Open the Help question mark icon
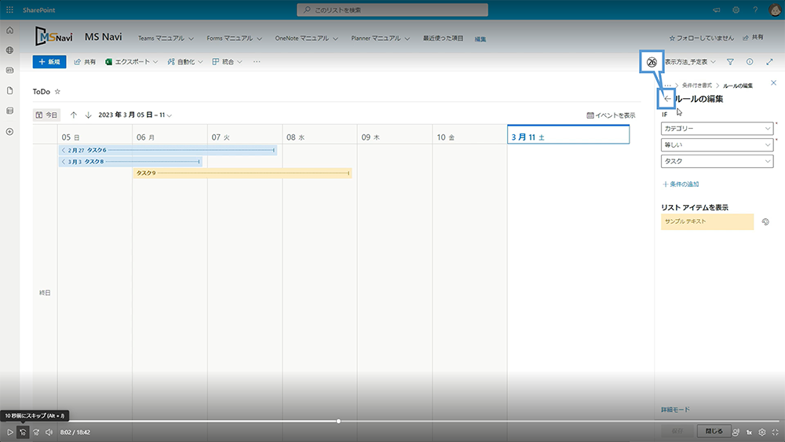Screen dimensions: 785x442 pos(755,10)
